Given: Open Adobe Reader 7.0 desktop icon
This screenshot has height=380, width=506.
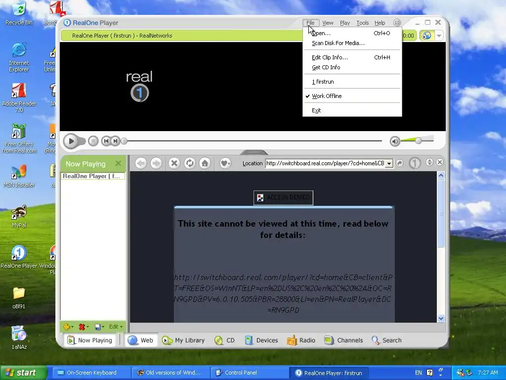Looking at the screenshot, I should point(19,97).
